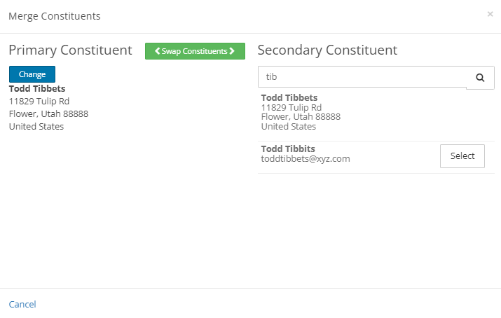Viewport: 501px width, 318px height.
Task: Click the Todd Tibbits search result name
Action: [288, 148]
